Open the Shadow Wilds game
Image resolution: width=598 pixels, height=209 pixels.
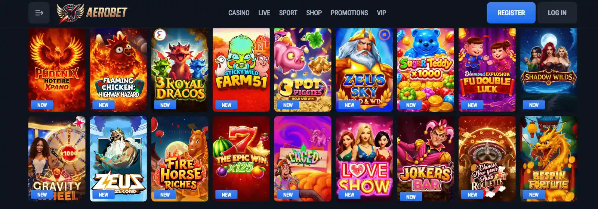click(549, 70)
